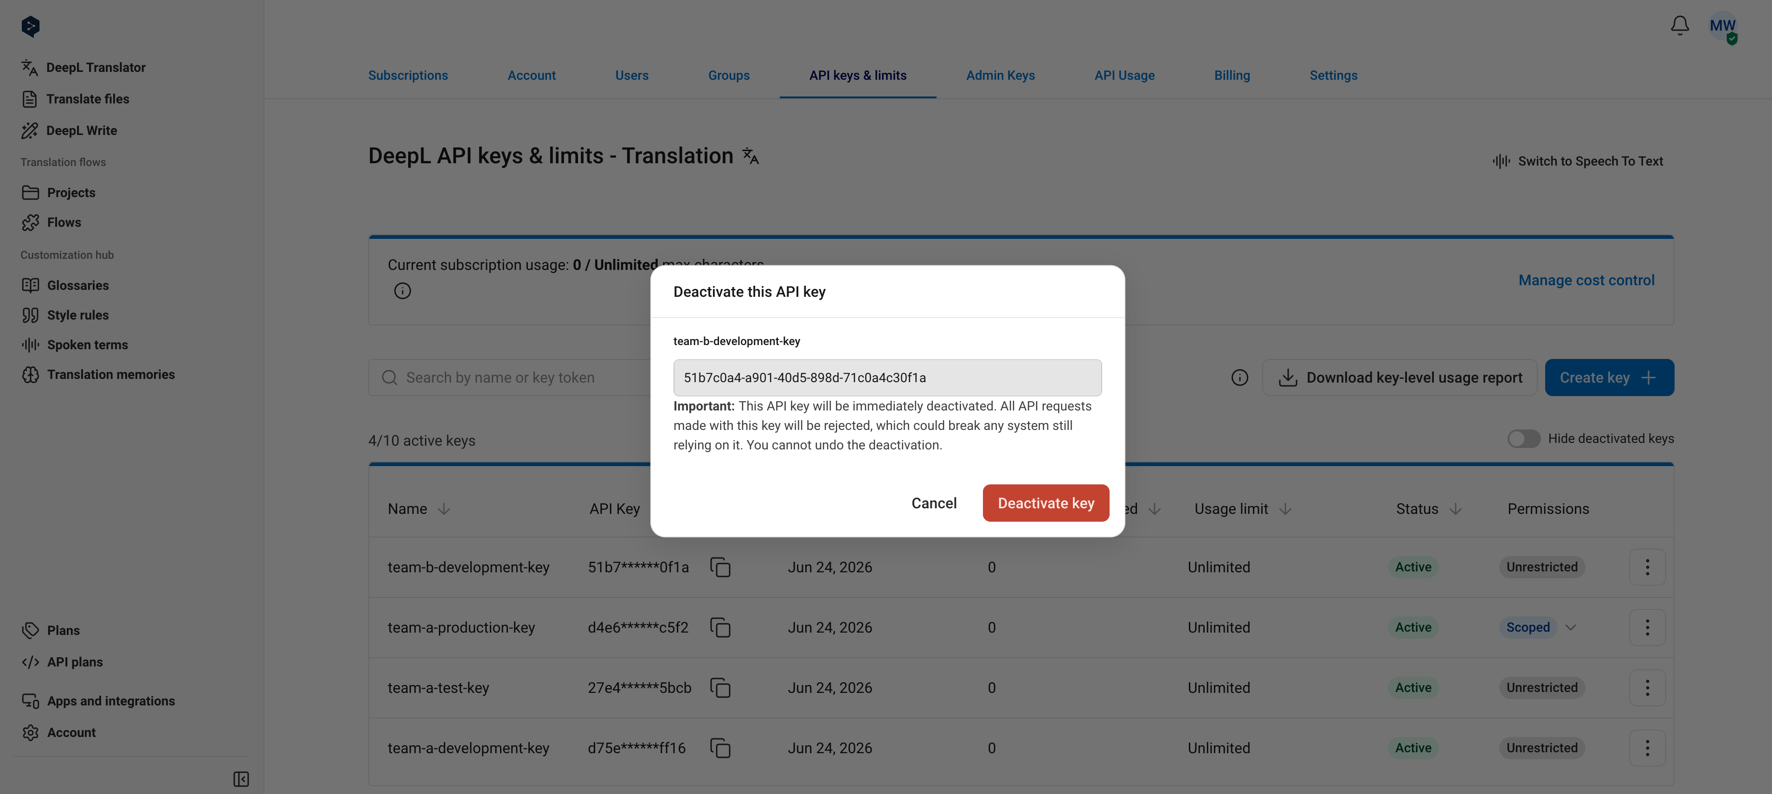The width and height of the screenshot is (1772, 794).
Task: Download key-level usage report
Action: pos(1399,378)
